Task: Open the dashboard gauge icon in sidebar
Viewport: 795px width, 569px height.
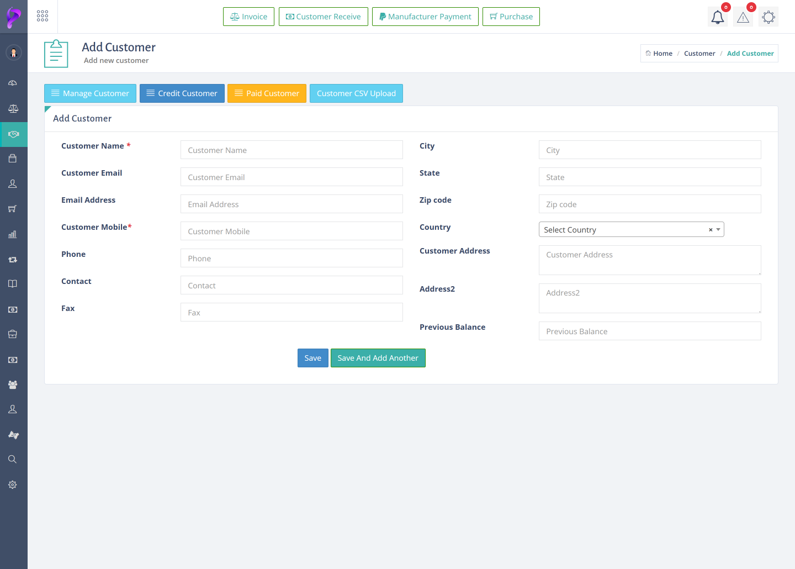Action: [x=13, y=83]
